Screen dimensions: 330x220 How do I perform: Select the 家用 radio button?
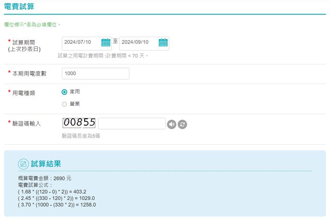(x=64, y=92)
